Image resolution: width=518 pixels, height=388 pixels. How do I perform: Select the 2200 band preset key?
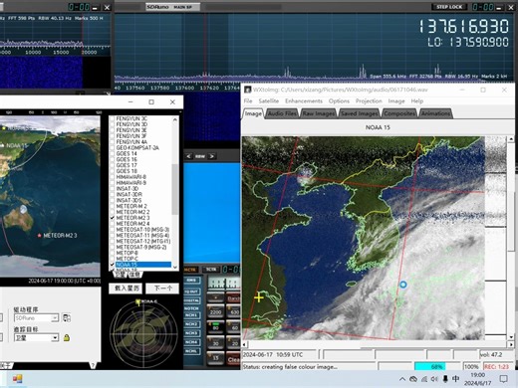point(215,312)
